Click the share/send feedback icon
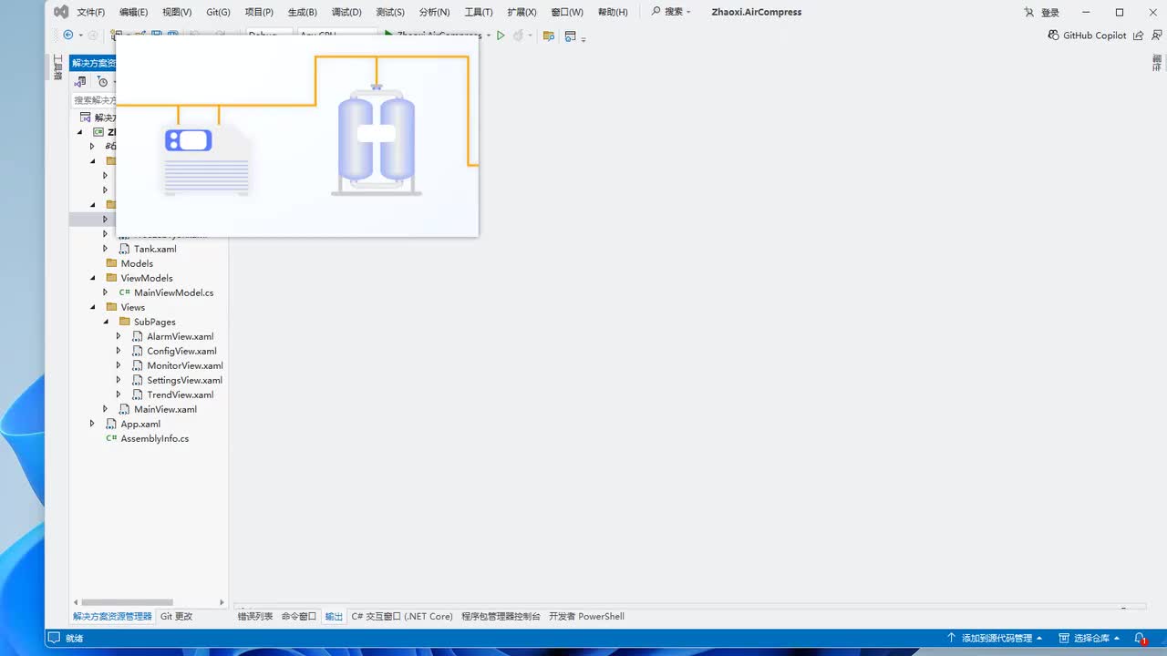 [1138, 36]
